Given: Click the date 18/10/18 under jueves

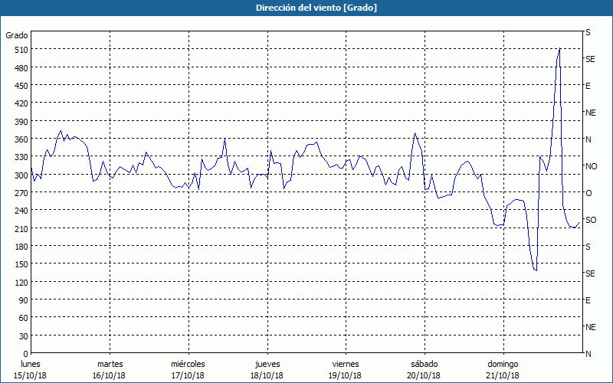Looking at the screenshot, I should (x=266, y=375).
